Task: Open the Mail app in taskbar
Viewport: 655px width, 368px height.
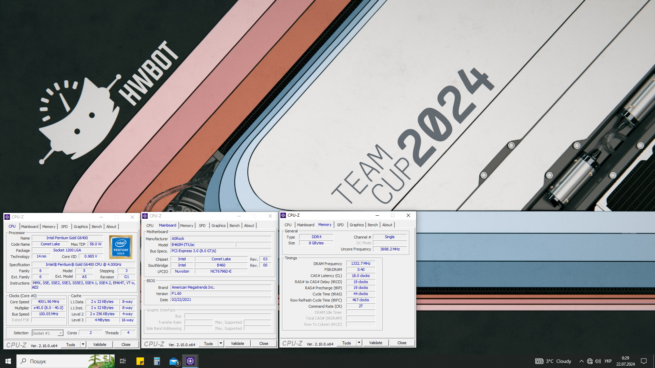Action: pos(174,361)
